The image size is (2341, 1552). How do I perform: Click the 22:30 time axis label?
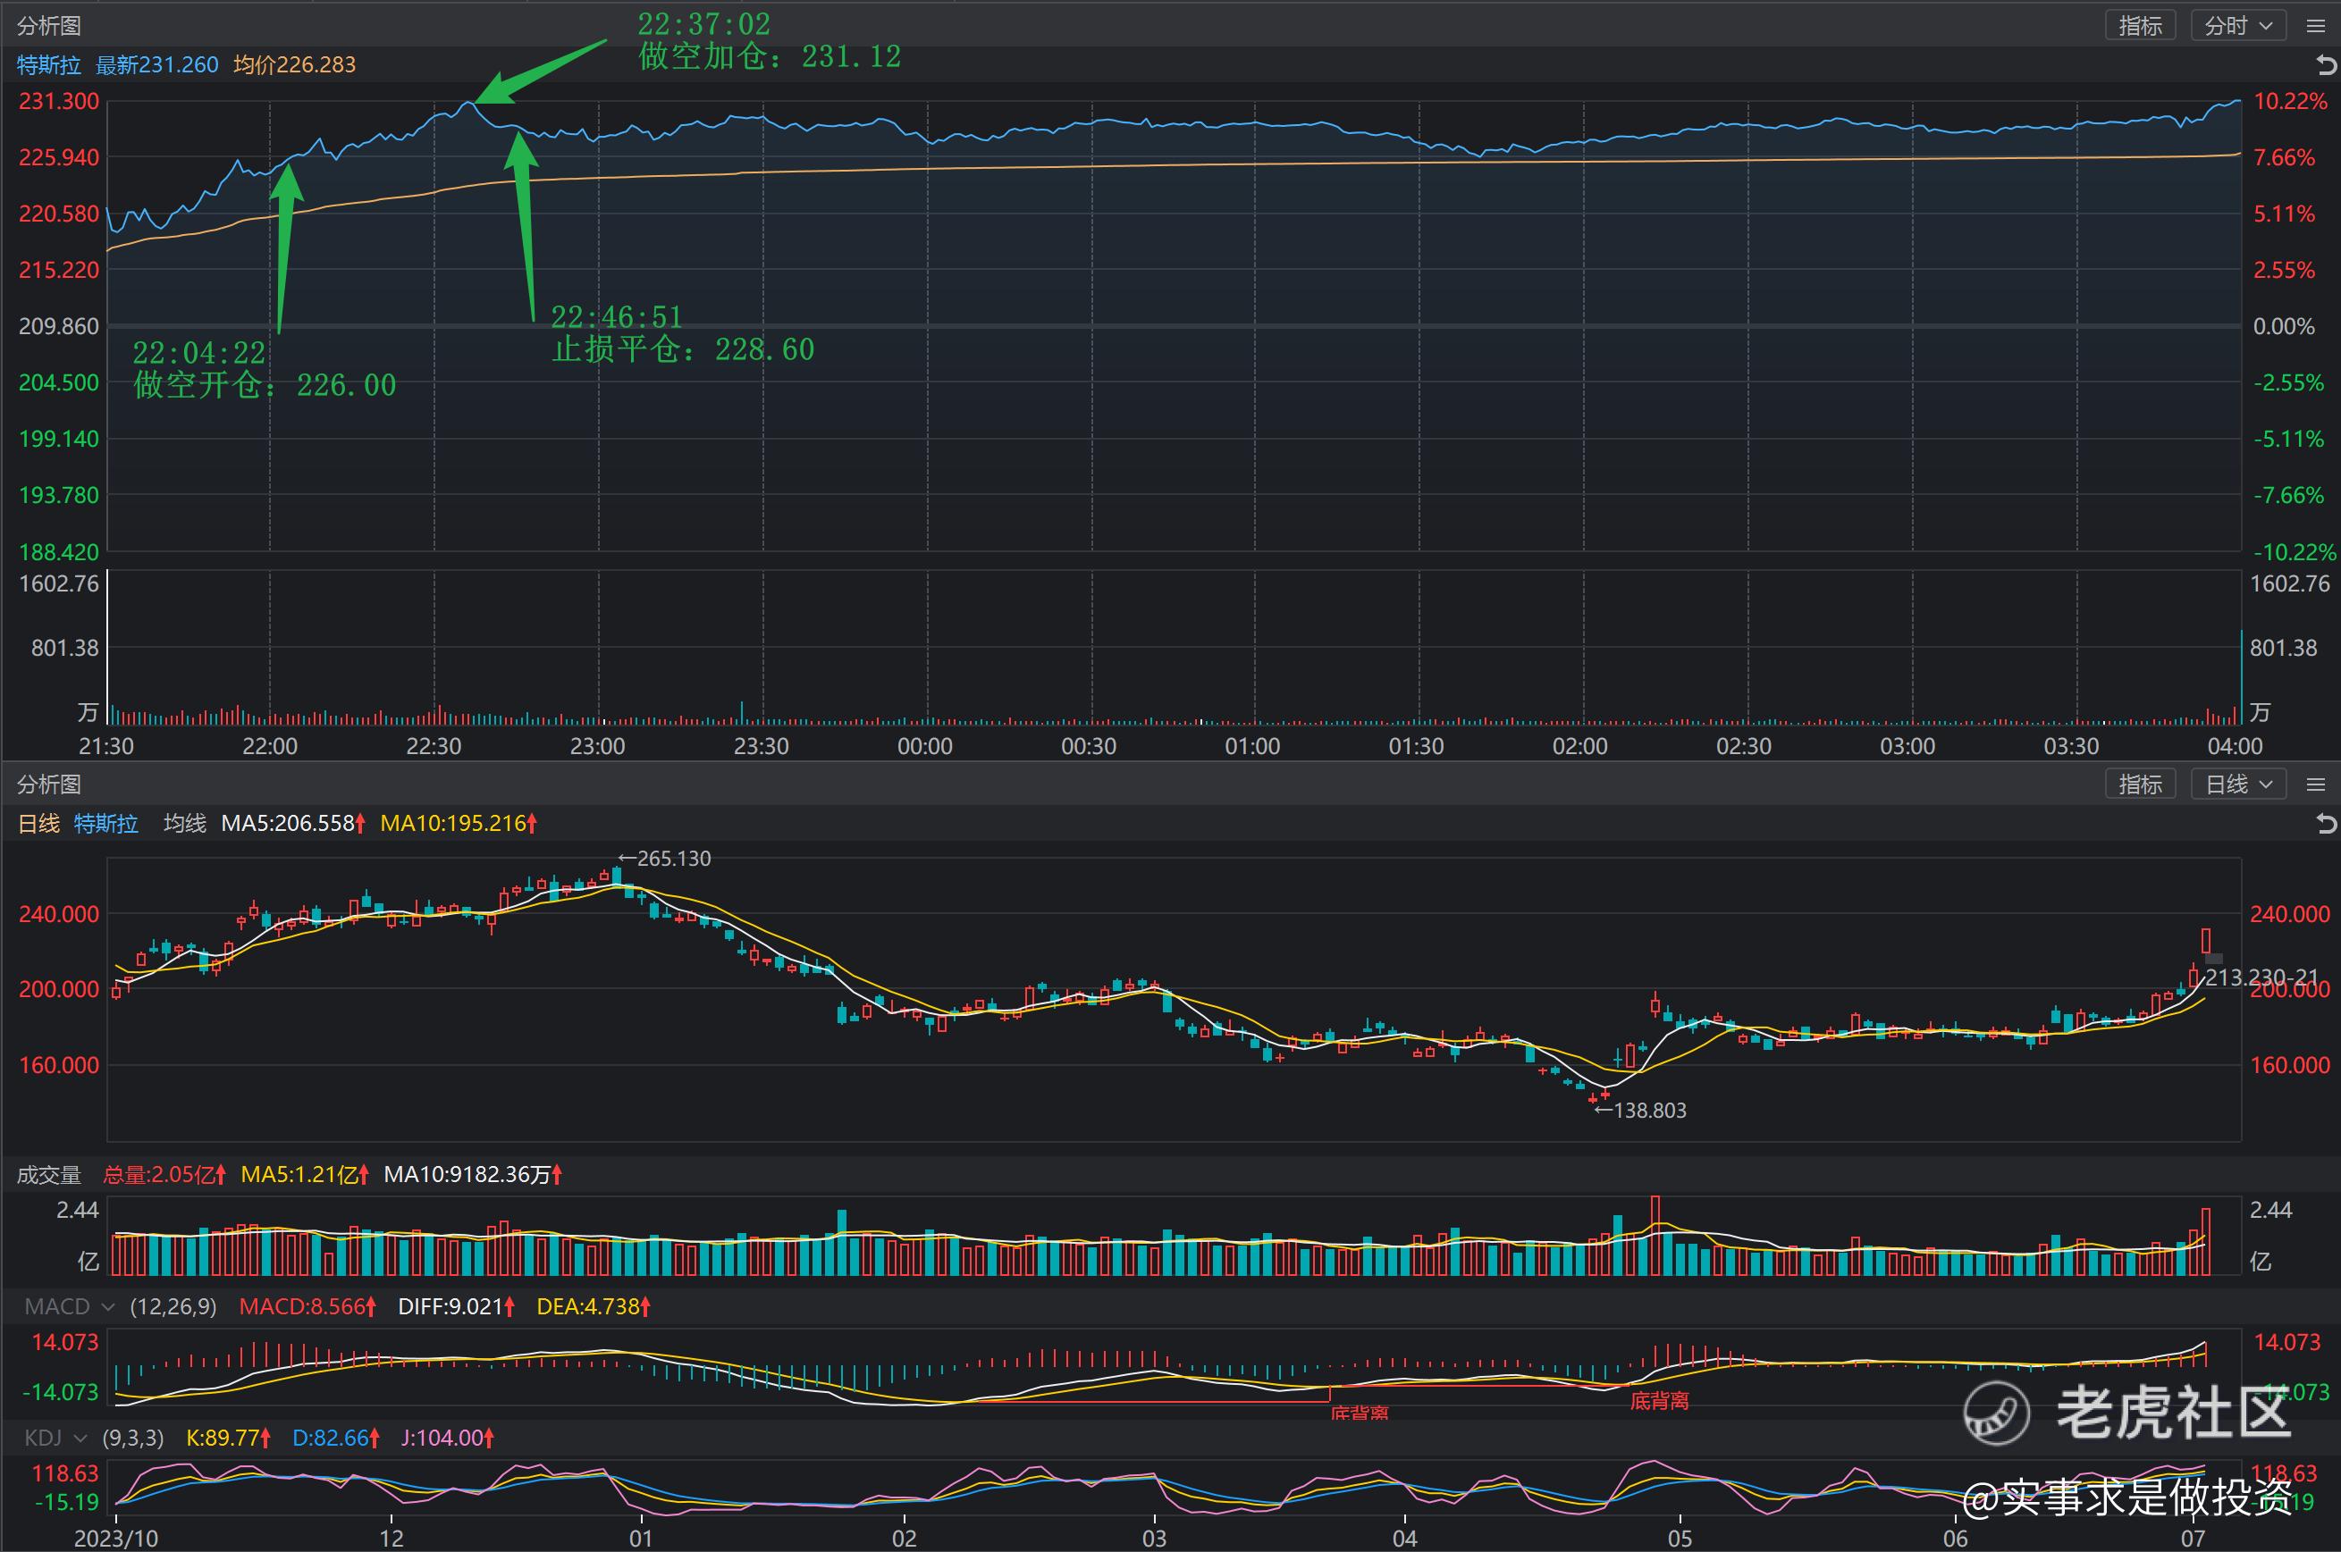(x=434, y=746)
